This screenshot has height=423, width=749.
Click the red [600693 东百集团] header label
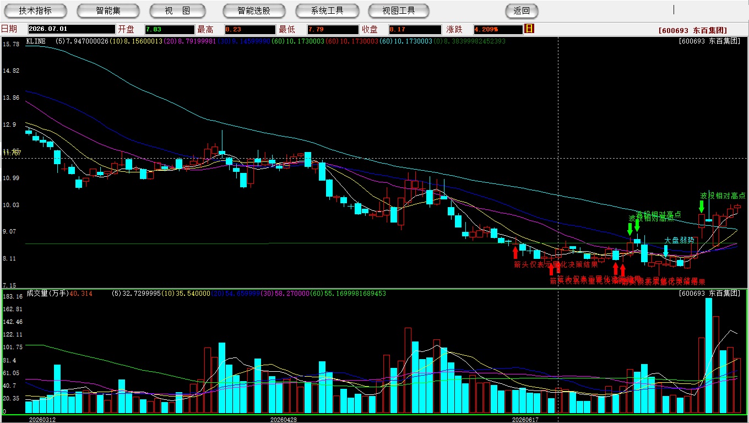tap(692, 31)
